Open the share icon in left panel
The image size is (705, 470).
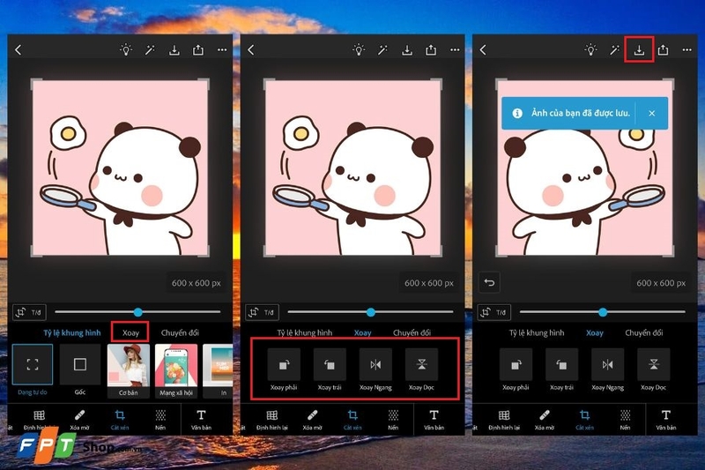pos(198,50)
